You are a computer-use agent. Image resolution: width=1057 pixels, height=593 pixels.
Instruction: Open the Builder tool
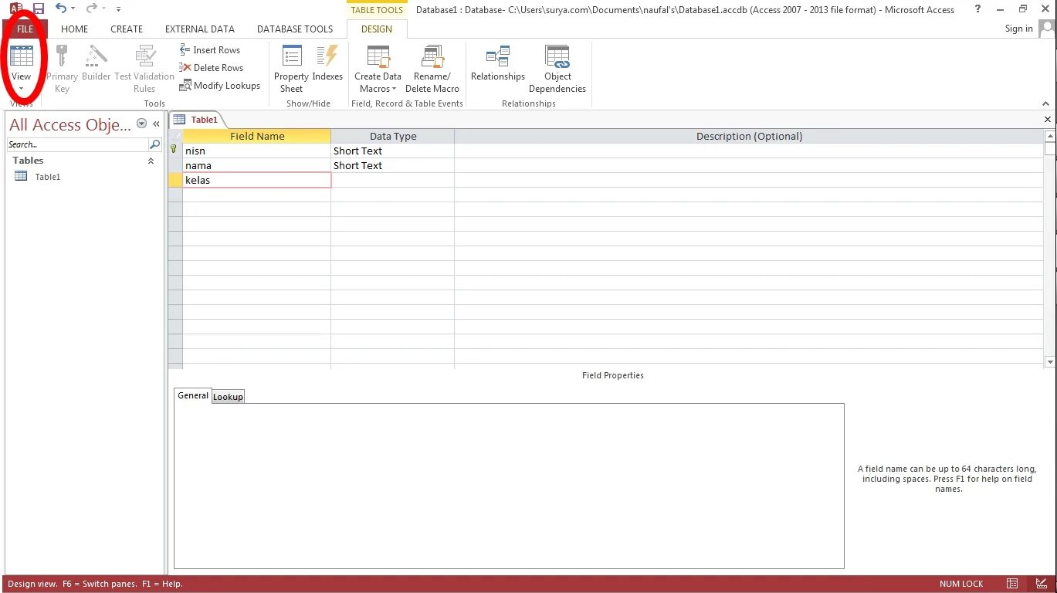(97, 63)
